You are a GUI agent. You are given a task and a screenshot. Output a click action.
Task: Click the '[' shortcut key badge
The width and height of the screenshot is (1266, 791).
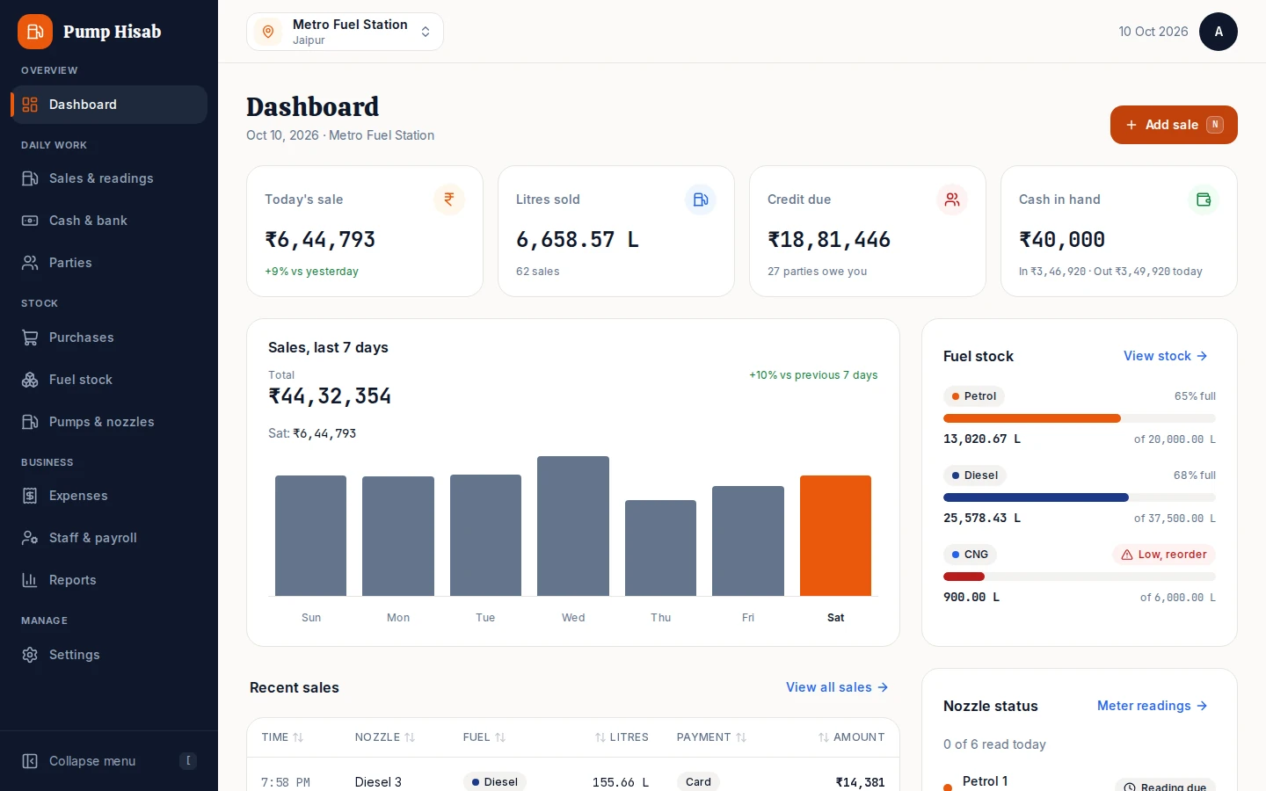coord(188,761)
